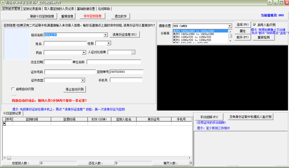Click the 停止自动识别 button

(x=75, y=89)
